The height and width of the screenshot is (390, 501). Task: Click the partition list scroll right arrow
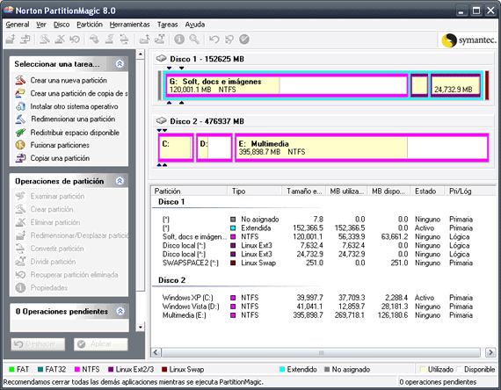click(x=490, y=352)
